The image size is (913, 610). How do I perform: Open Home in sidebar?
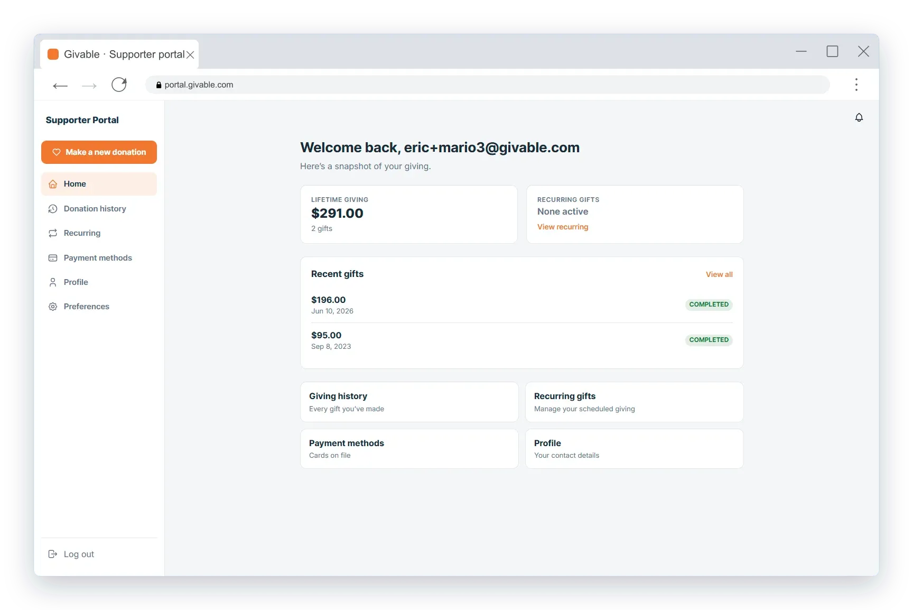click(x=99, y=184)
